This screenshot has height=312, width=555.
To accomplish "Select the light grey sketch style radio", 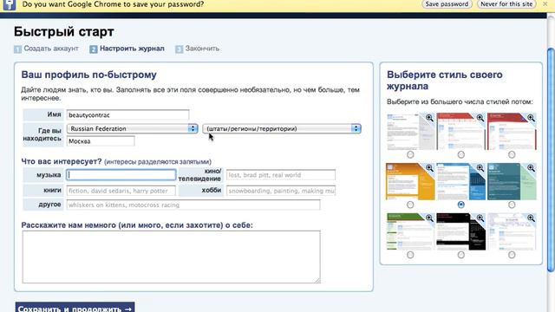I will (x=512, y=255).
